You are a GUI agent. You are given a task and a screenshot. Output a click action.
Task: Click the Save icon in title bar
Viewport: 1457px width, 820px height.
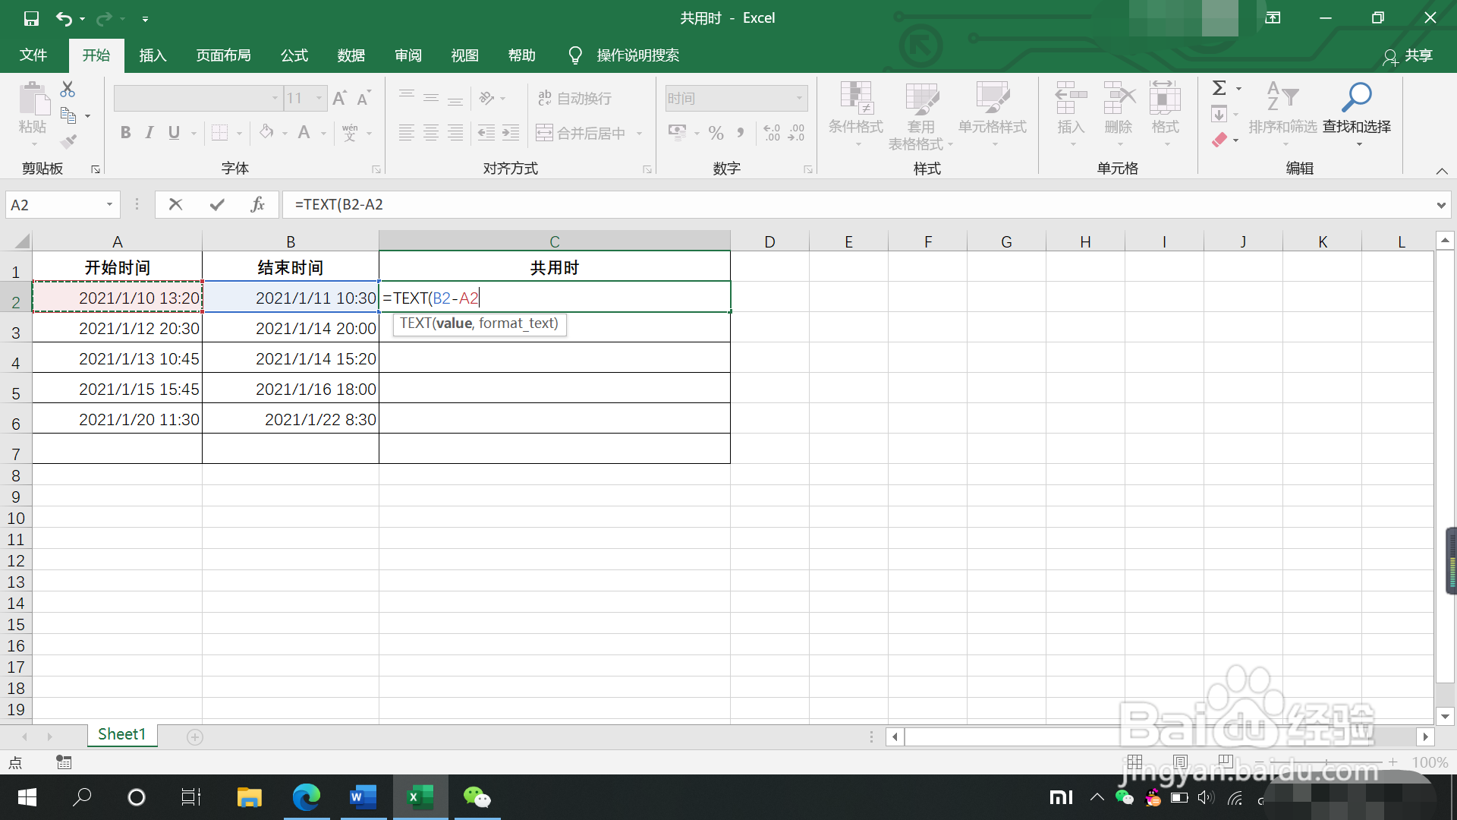pyautogui.click(x=31, y=18)
